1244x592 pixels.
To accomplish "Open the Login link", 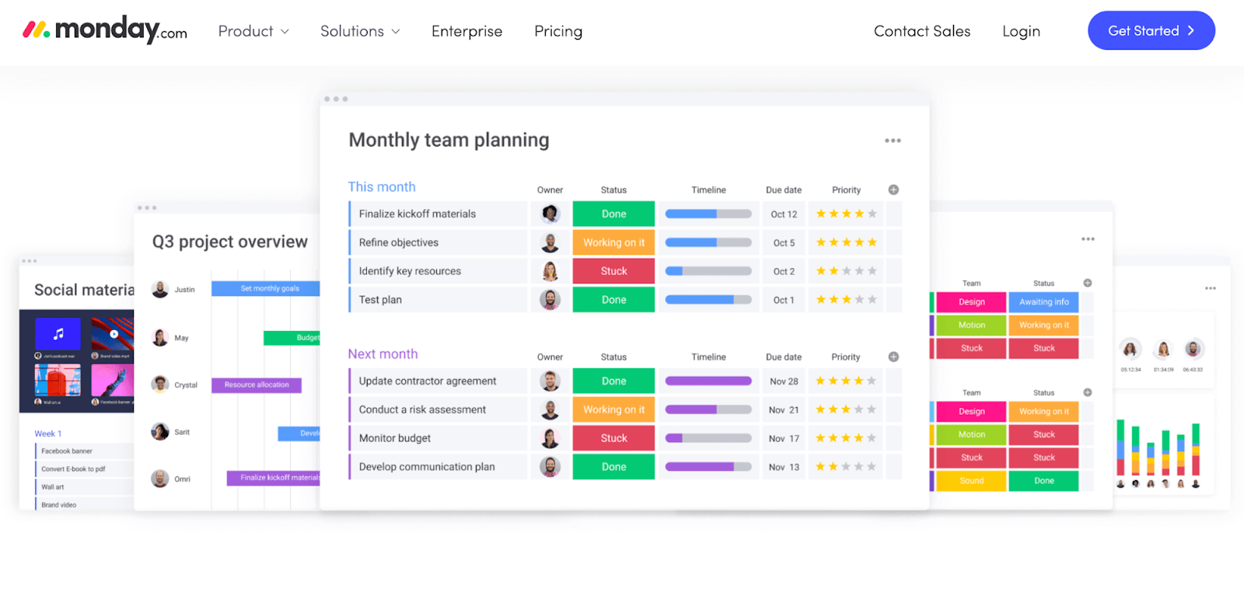I will (1021, 31).
